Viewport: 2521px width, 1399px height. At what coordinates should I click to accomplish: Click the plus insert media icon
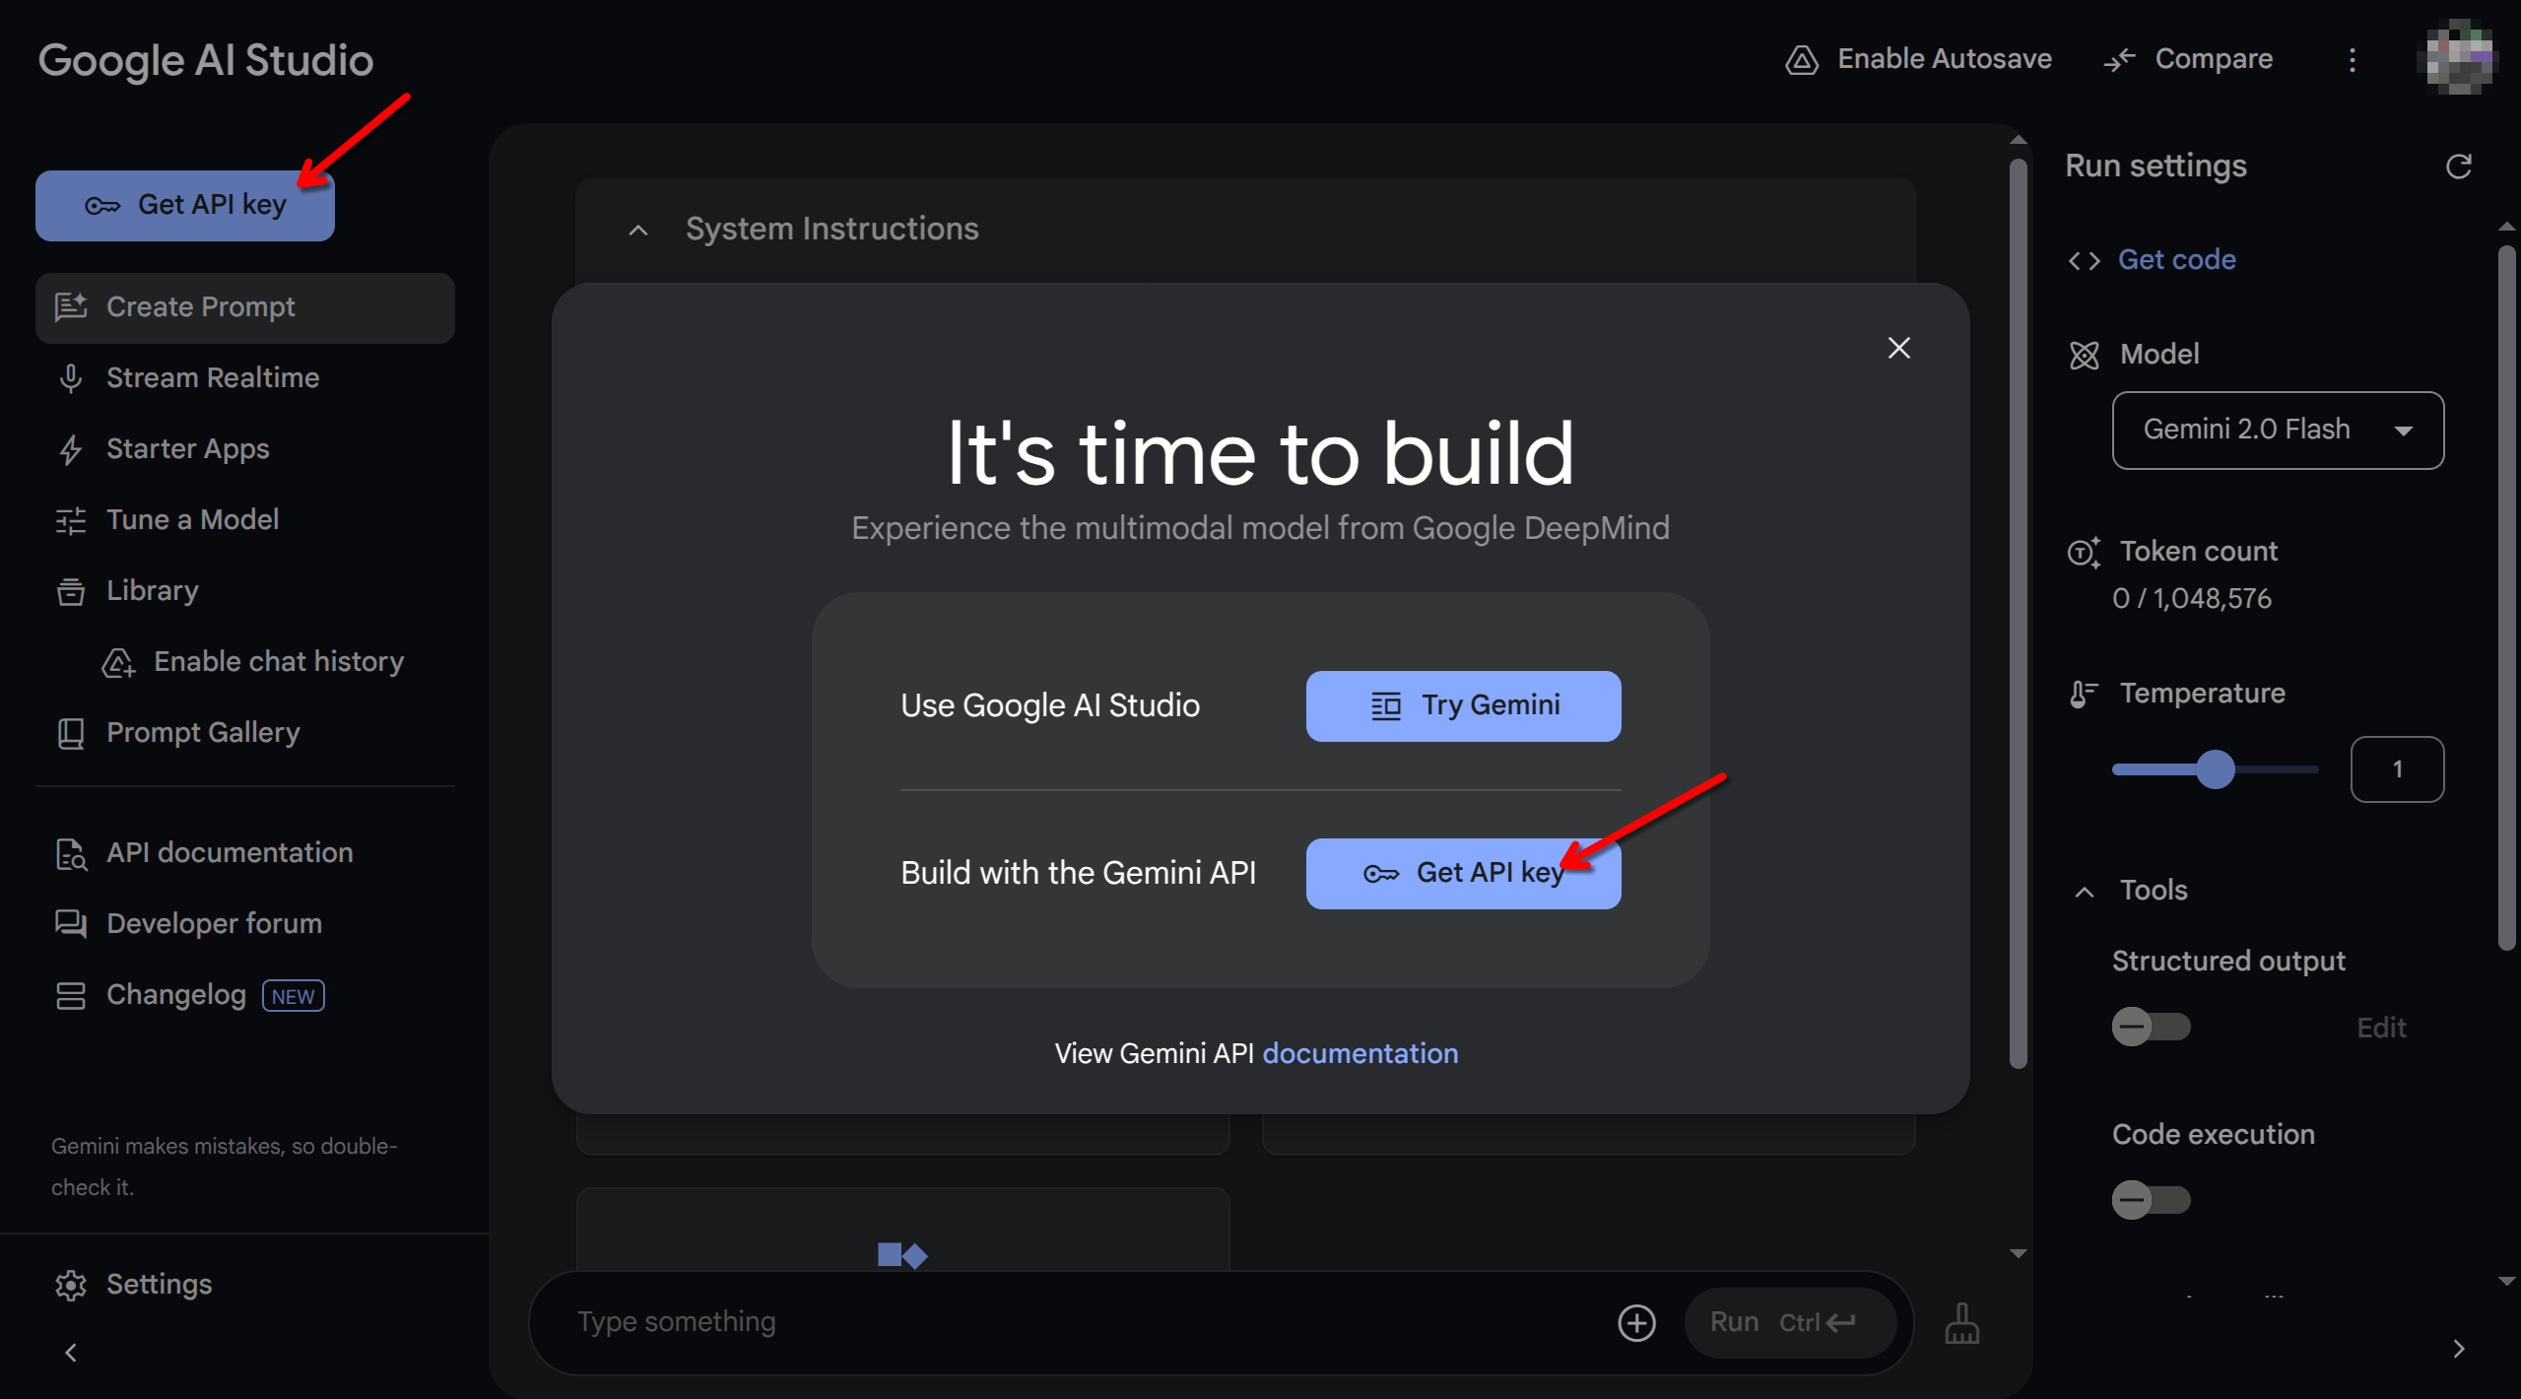(x=1636, y=1323)
